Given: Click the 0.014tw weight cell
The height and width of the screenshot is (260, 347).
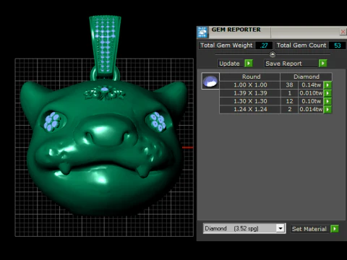Looking at the screenshot, I should point(311,109).
